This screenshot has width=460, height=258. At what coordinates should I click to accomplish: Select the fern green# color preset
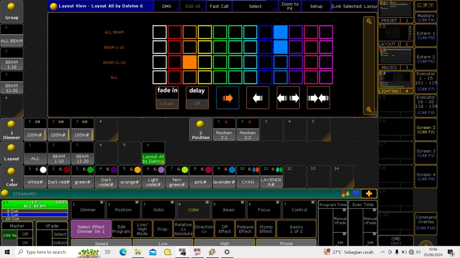coord(177,177)
